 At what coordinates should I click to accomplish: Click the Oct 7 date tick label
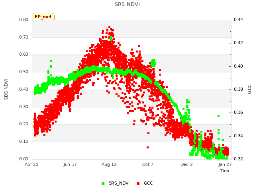click(x=148, y=164)
